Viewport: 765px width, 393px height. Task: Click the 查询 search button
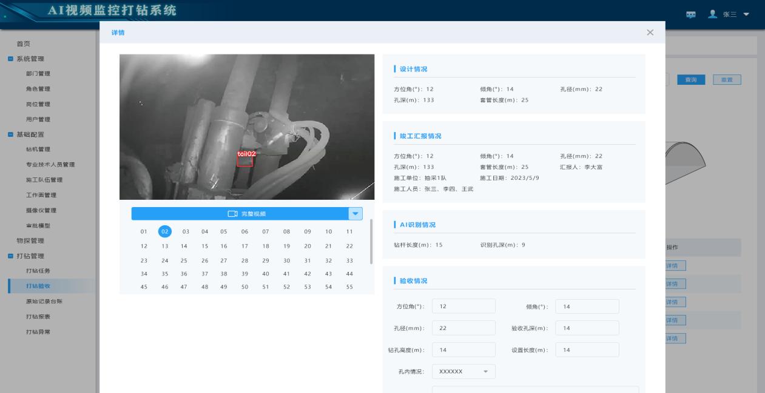coord(690,80)
